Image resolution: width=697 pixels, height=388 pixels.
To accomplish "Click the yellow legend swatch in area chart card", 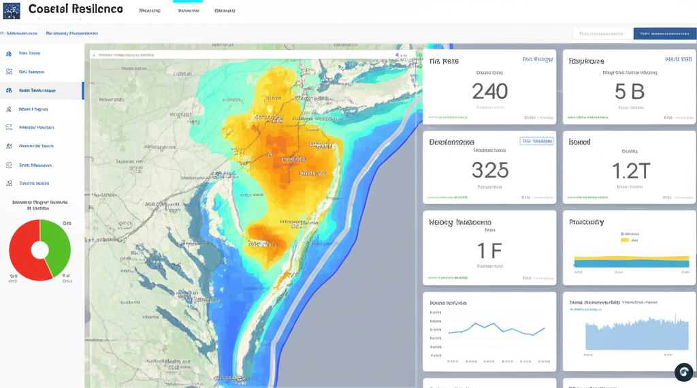I will pos(625,240).
